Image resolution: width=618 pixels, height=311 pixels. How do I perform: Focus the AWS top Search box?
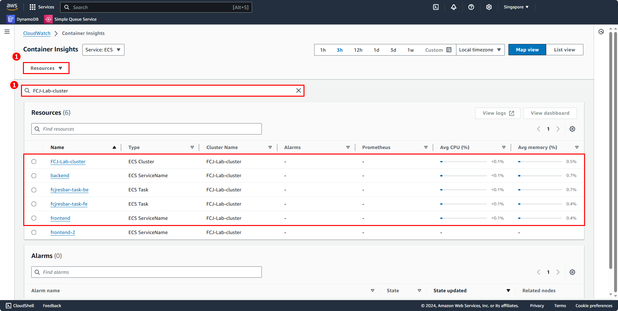156,7
